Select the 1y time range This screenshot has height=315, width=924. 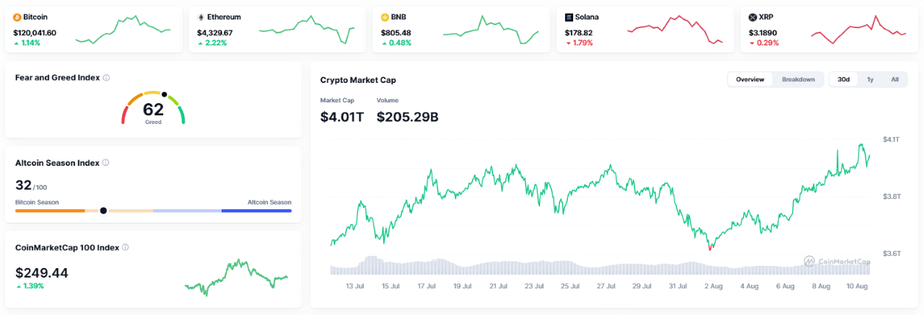coord(870,79)
